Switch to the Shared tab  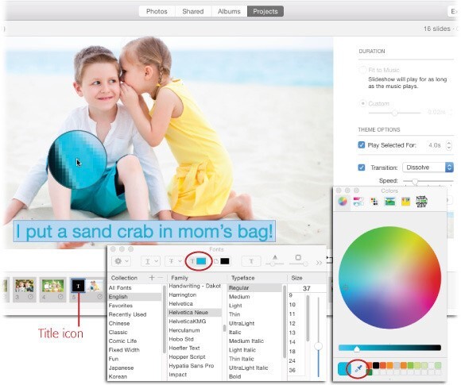click(193, 11)
